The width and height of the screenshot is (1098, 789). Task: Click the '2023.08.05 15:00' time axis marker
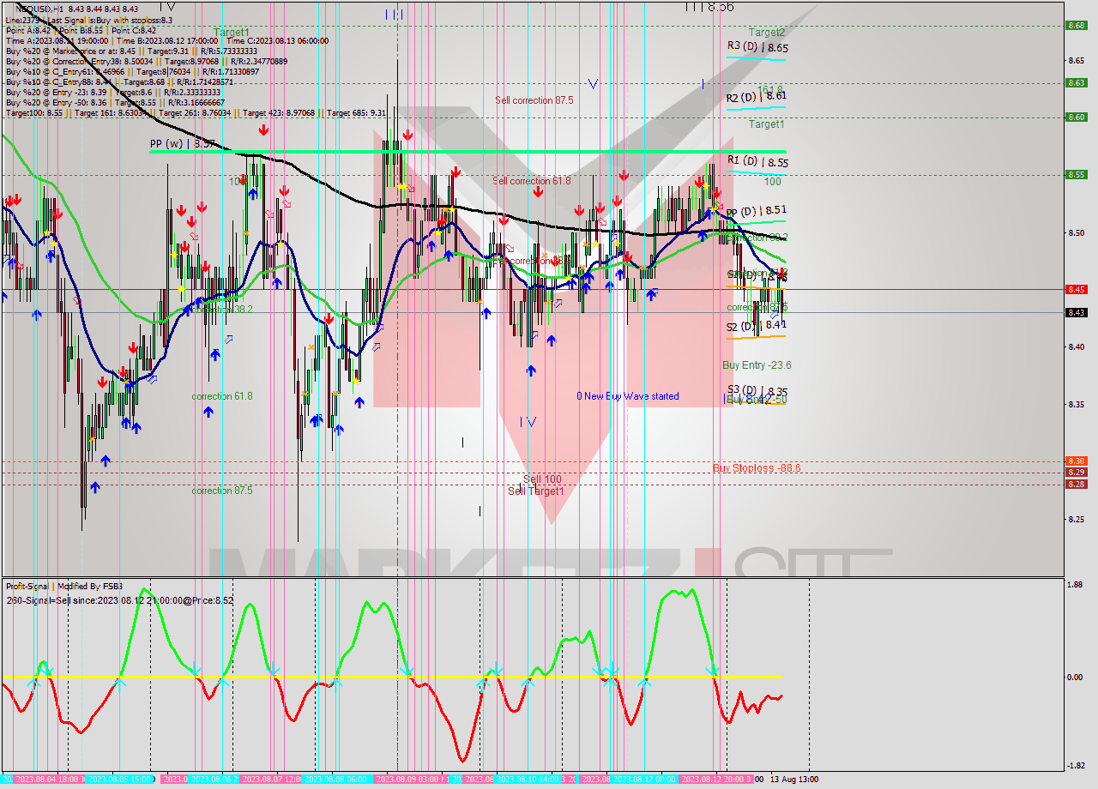[x=118, y=780]
